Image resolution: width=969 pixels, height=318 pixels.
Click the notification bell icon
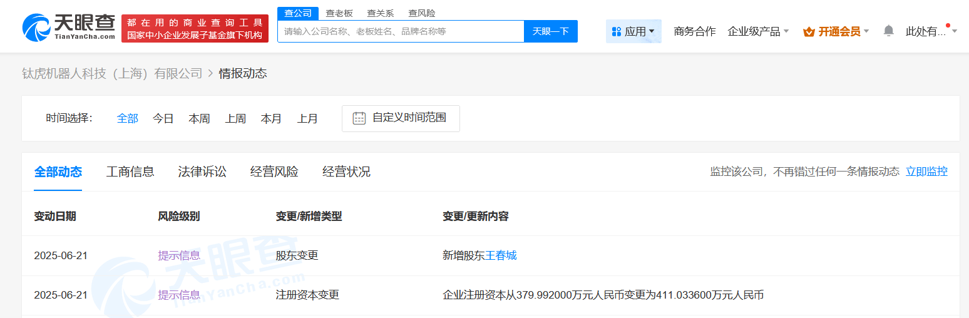(888, 31)
